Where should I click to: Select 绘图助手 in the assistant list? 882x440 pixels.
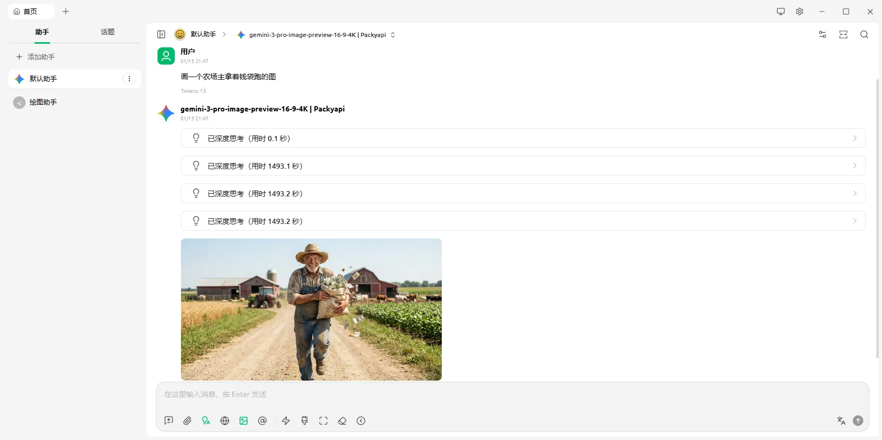(x=43, y=103)
